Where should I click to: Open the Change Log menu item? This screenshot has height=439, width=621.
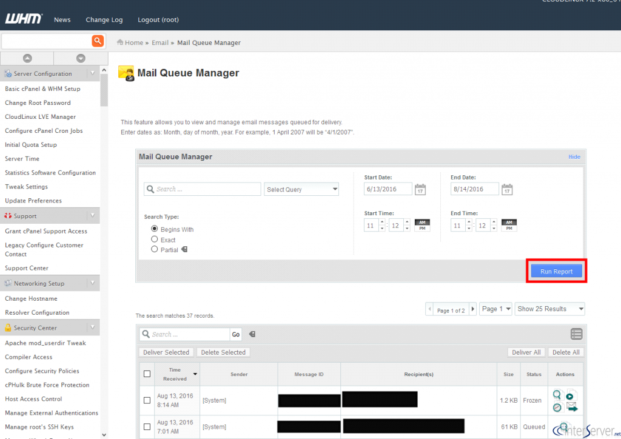[x=104, y=19]
